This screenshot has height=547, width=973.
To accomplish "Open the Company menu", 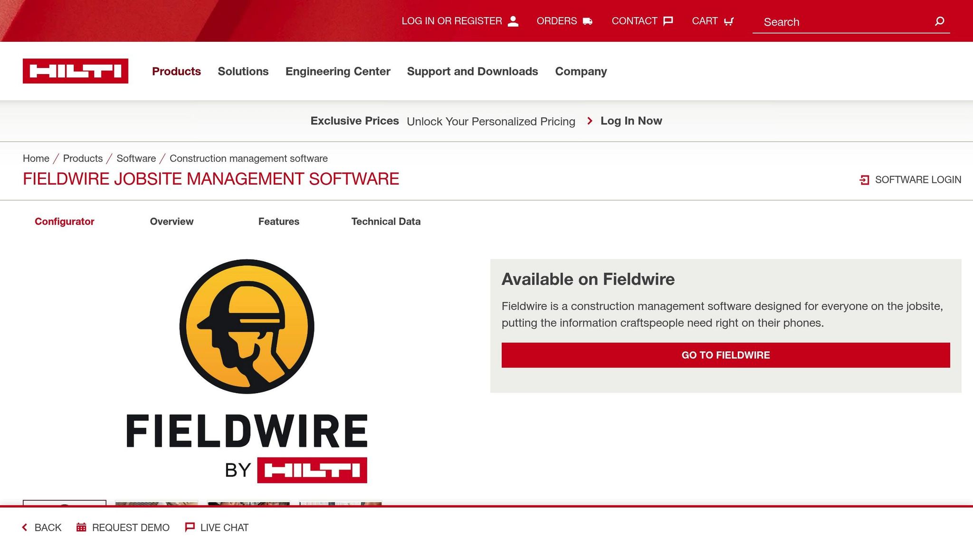I will pos(581,71).
